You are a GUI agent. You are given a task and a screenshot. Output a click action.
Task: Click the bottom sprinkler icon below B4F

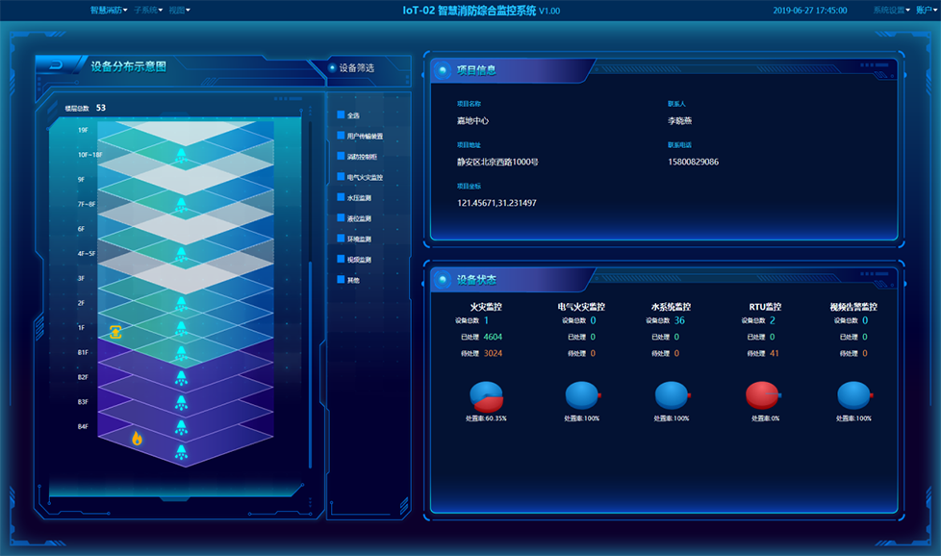(x=180, y=451)
